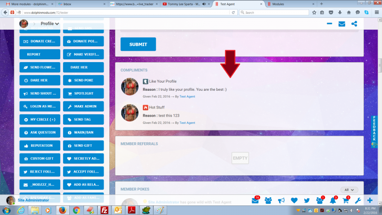Click the address bar URL field

click(127, 12)
